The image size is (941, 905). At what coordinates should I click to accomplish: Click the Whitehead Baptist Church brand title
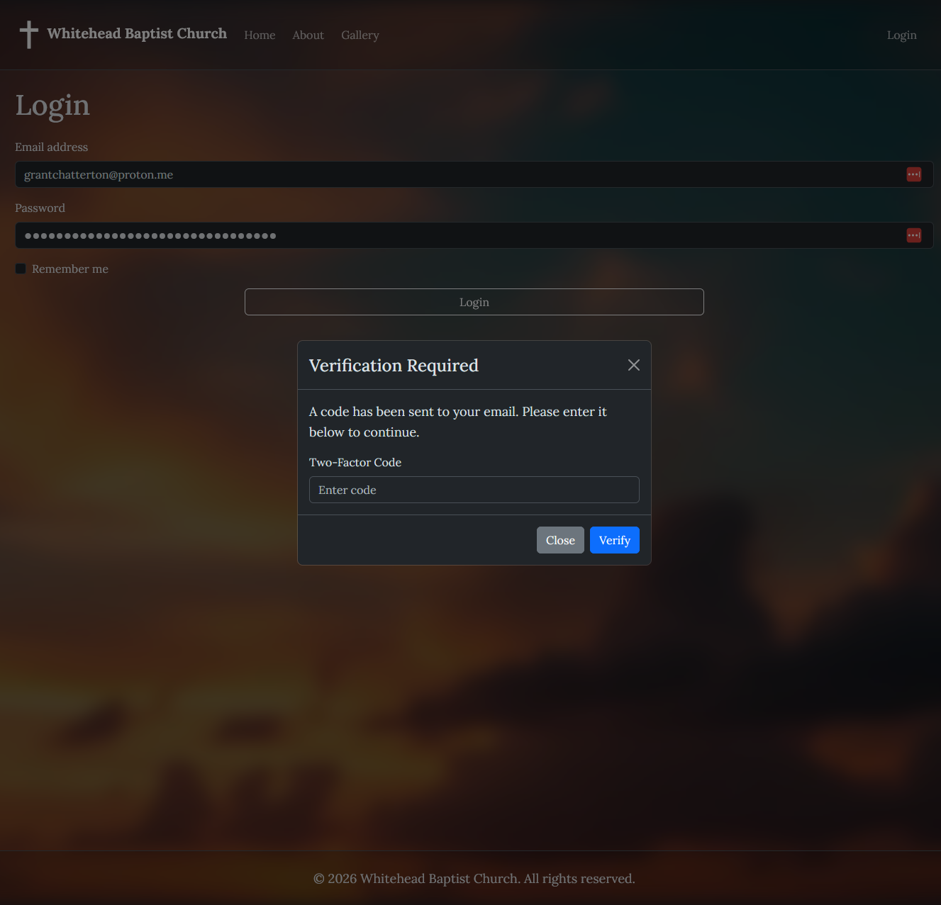pyautogui.click(x=137, y=33)
